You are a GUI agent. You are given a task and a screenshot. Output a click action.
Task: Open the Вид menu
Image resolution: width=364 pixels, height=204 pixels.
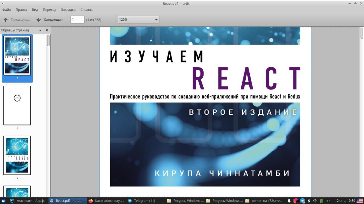35,10
